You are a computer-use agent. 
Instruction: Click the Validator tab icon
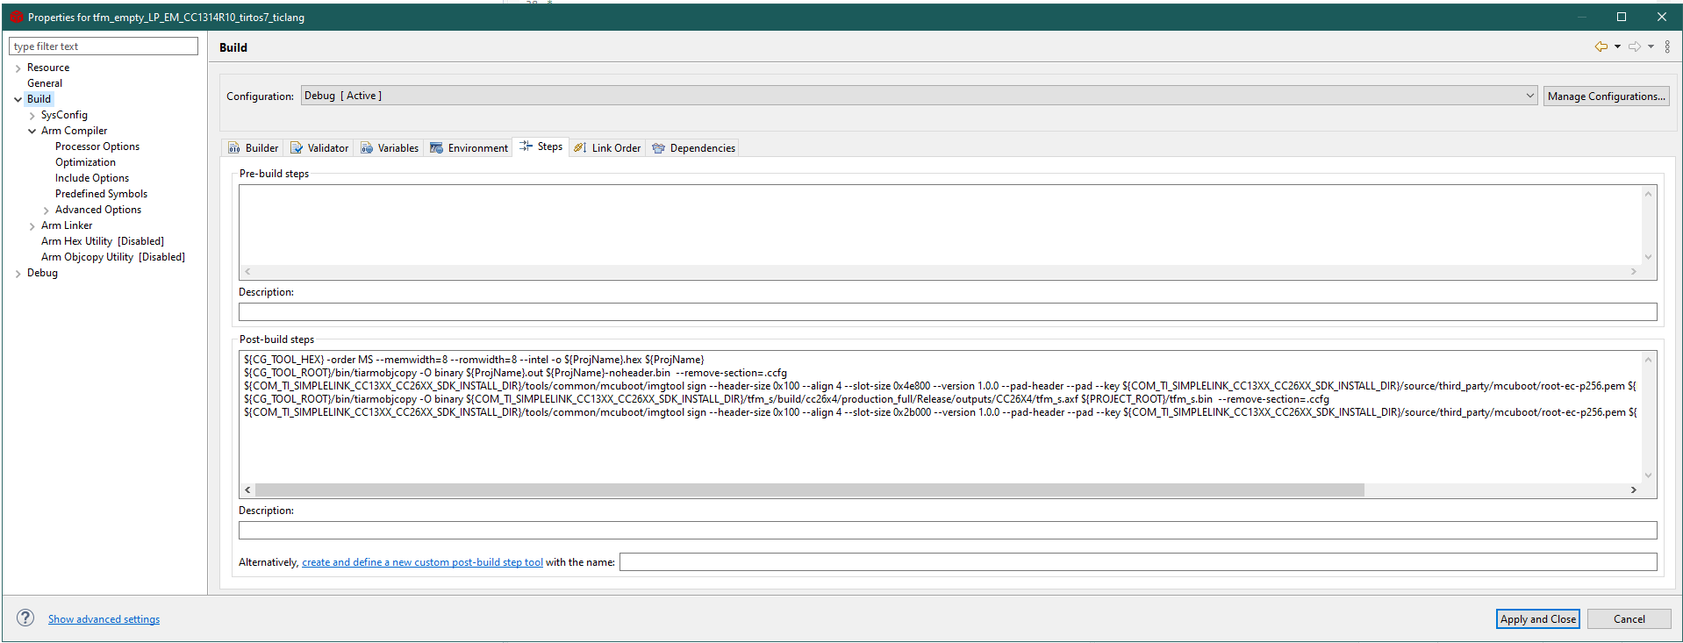click(x=297, y=148)
